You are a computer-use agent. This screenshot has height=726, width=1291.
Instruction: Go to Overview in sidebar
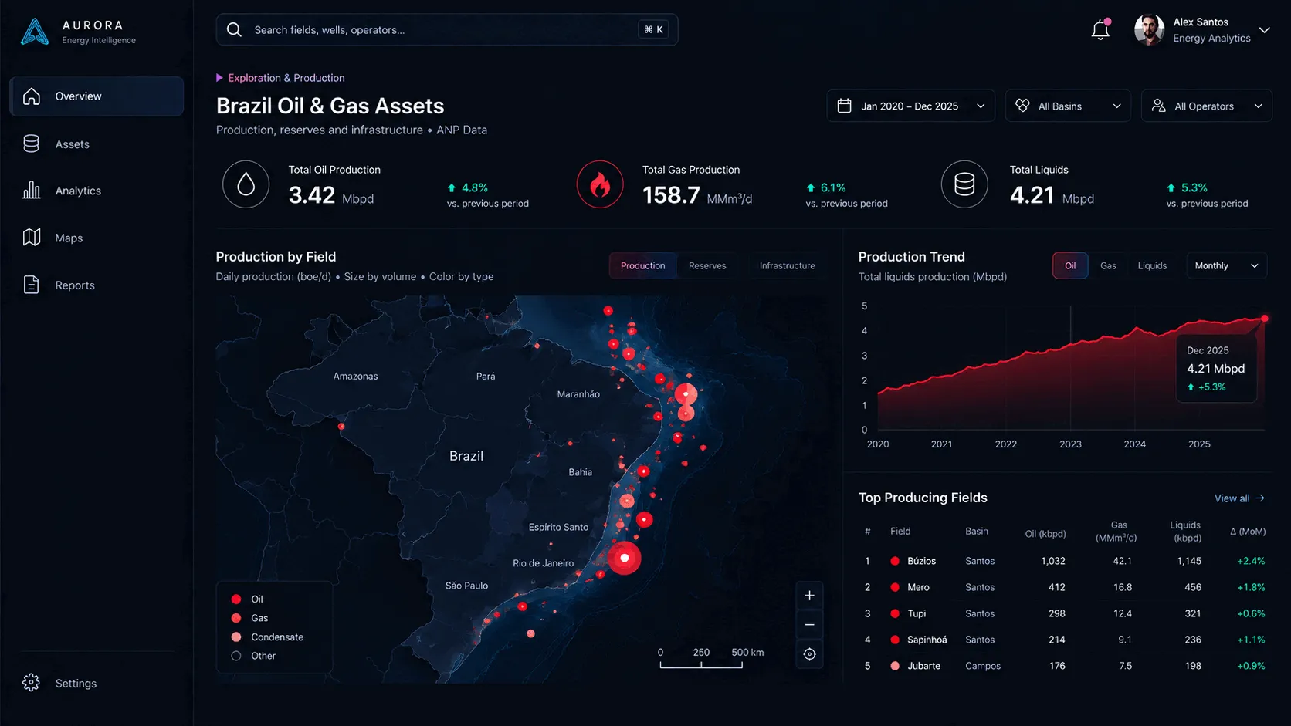97,96
